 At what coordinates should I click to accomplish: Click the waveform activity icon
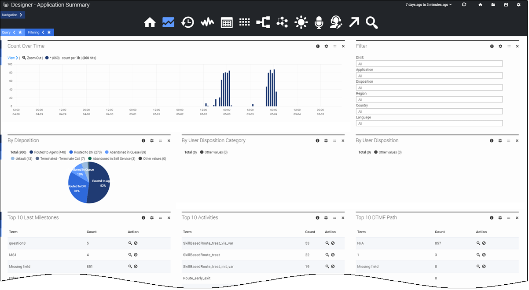tap(207, 22)
